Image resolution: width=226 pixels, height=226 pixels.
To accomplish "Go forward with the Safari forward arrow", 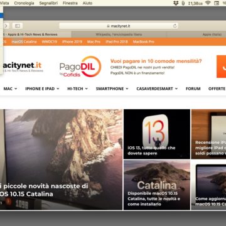I will pyautogui.click(x=6, y=26).
